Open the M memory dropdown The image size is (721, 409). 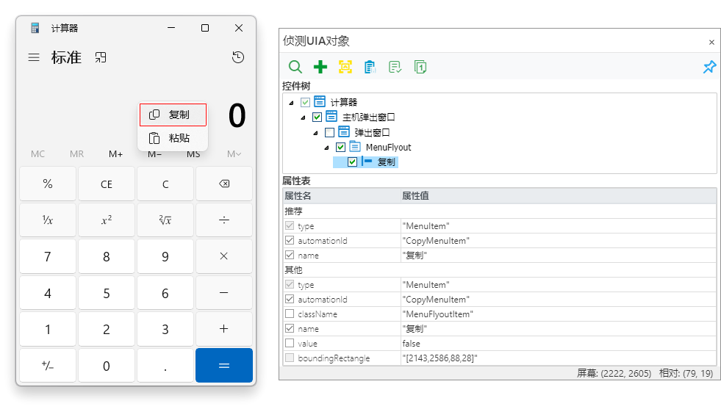[x=234, y=153]
